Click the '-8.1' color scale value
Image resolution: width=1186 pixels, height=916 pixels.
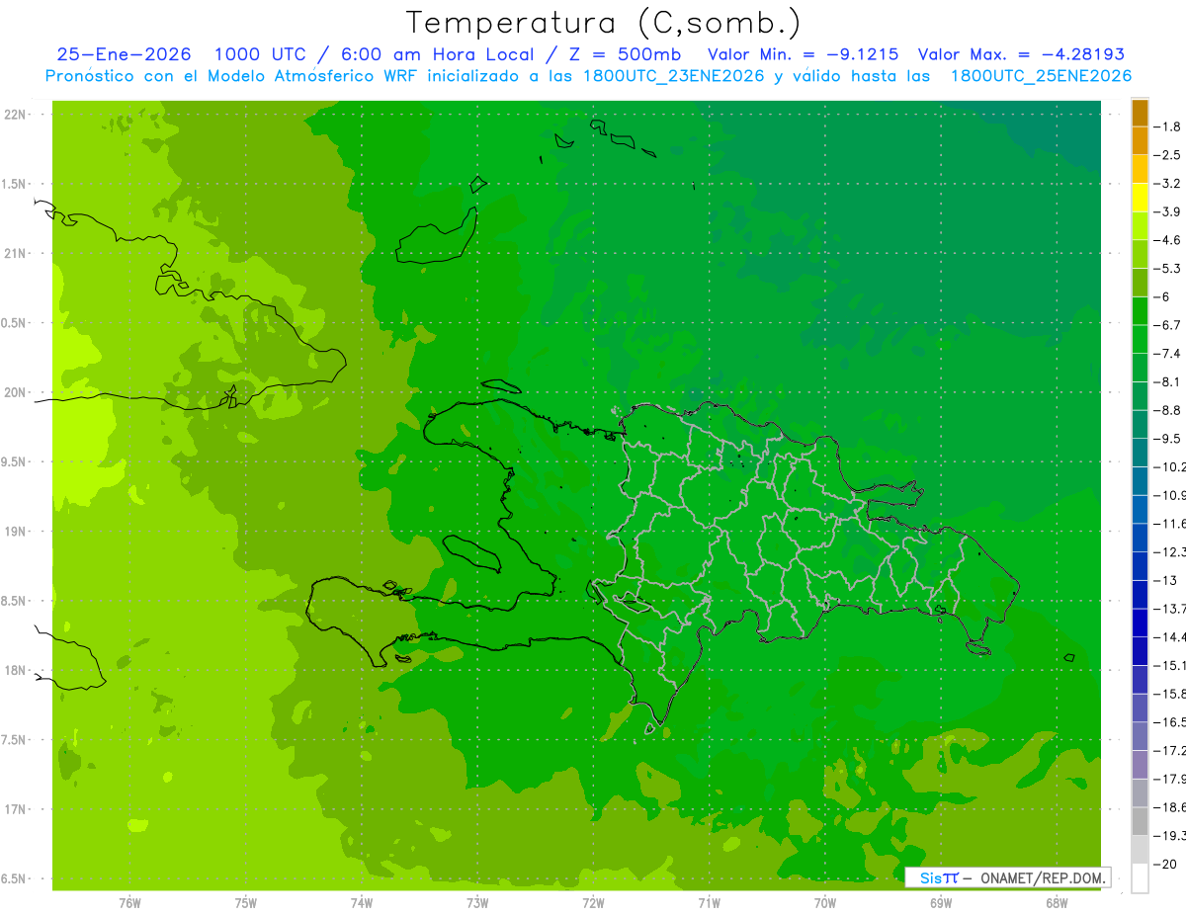click(x=1168, y=381)
